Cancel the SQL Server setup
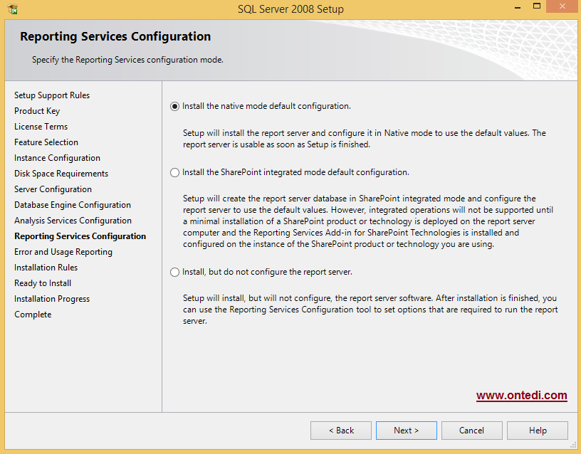The image size is (581, 454). [471, 431]
